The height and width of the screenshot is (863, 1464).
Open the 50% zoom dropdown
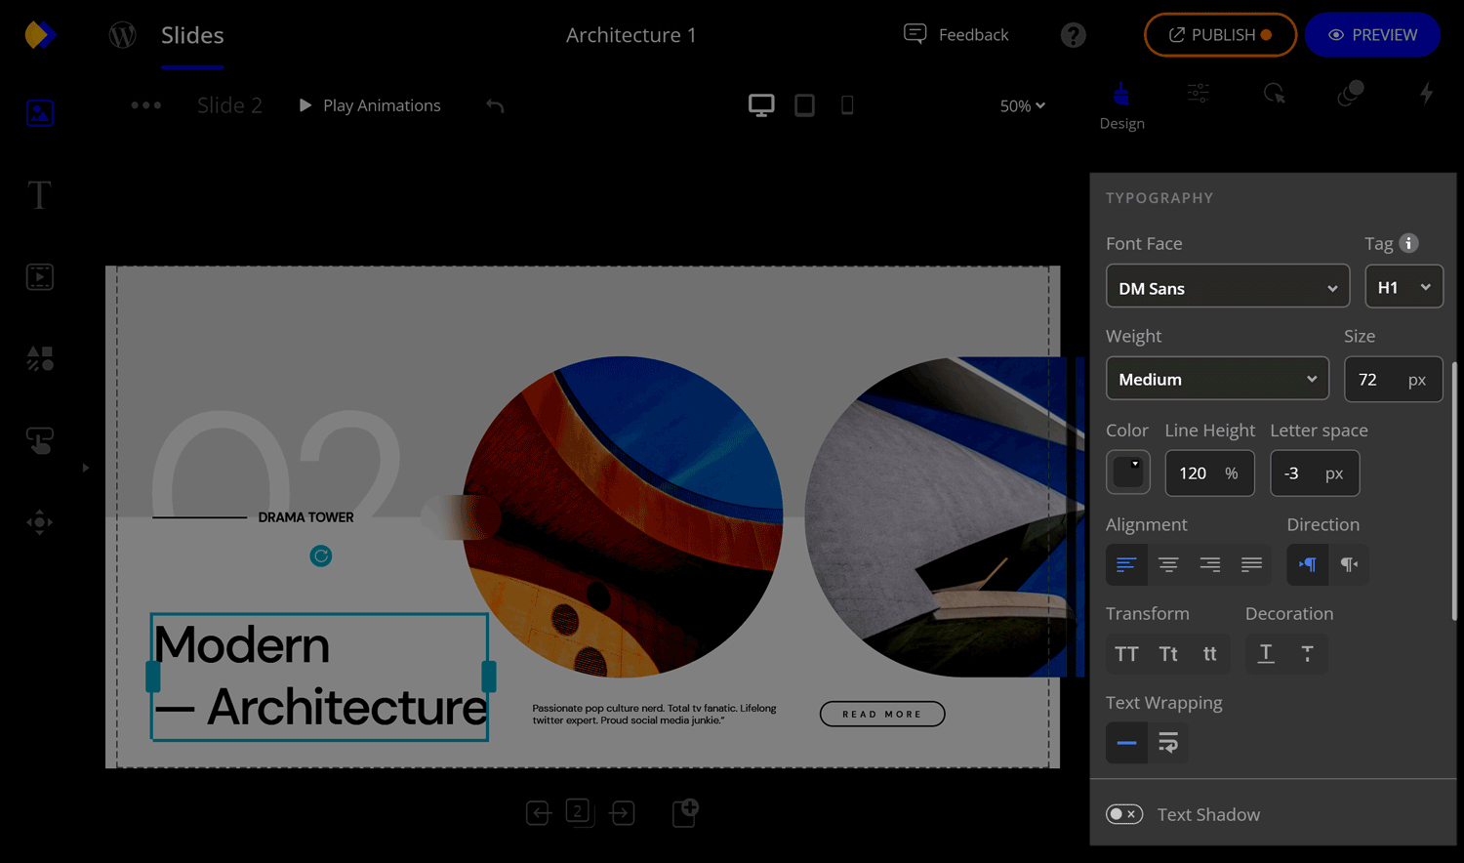coord(1022,105)
